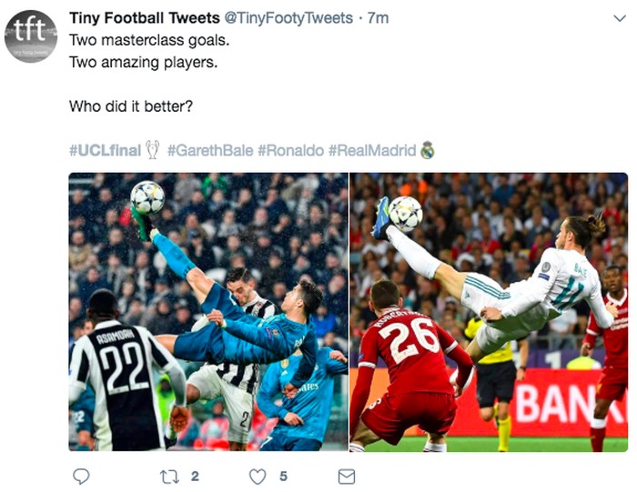Click the retweet arrows icon
This screenshot has height=492, width=637.
tap(169, 476)
